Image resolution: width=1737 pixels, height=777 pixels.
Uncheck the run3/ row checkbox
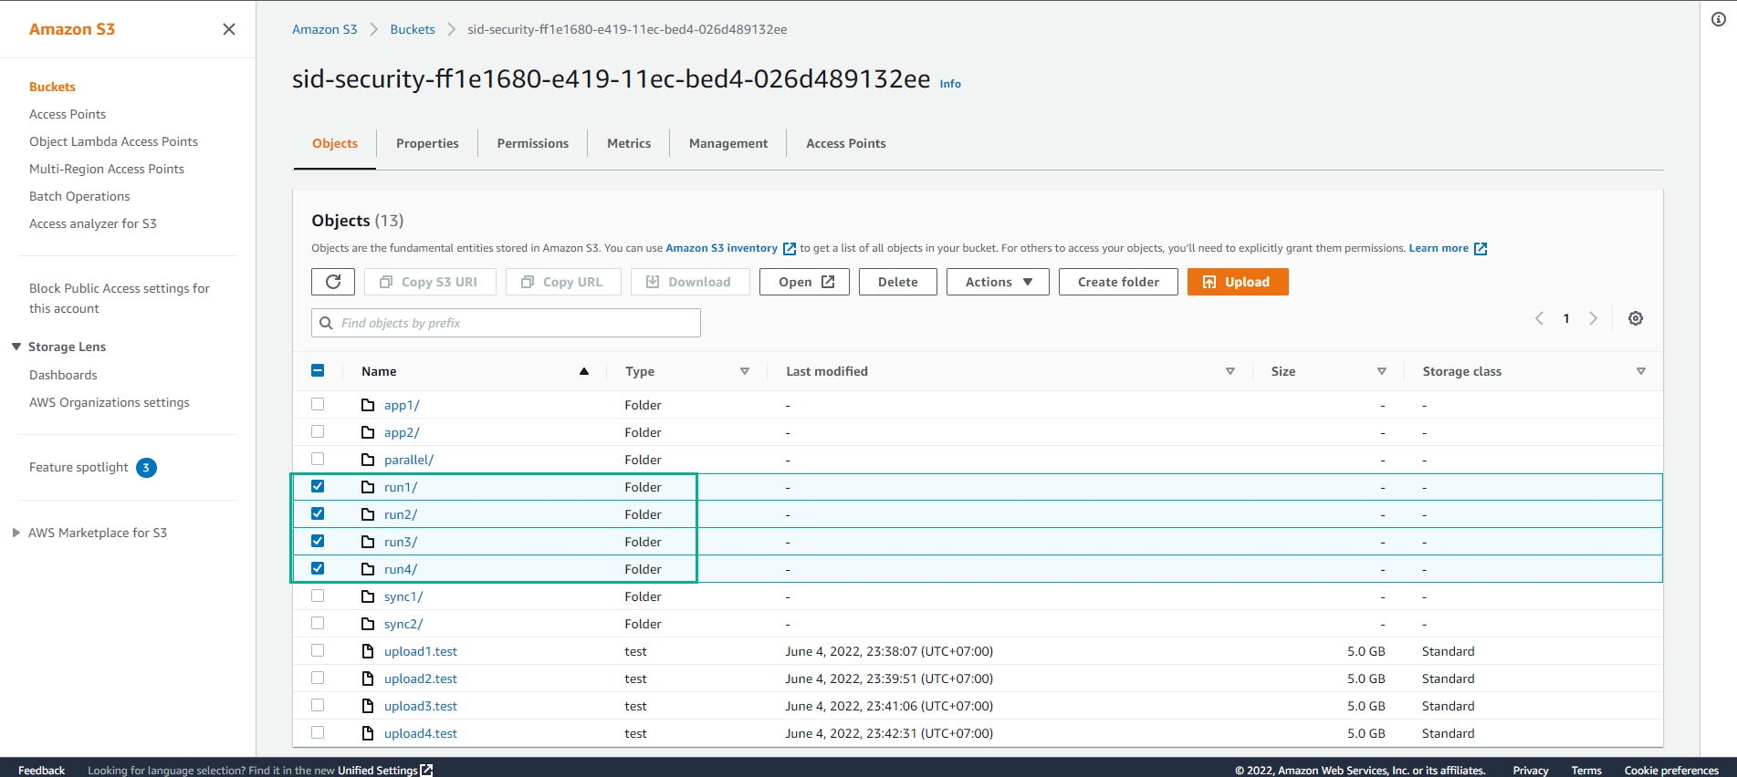click(x=318, y=541)
